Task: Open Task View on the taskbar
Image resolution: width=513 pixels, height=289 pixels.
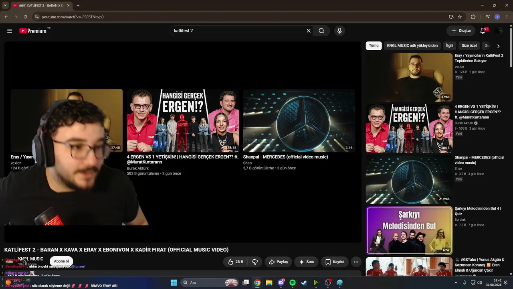Action: [246, 283]
